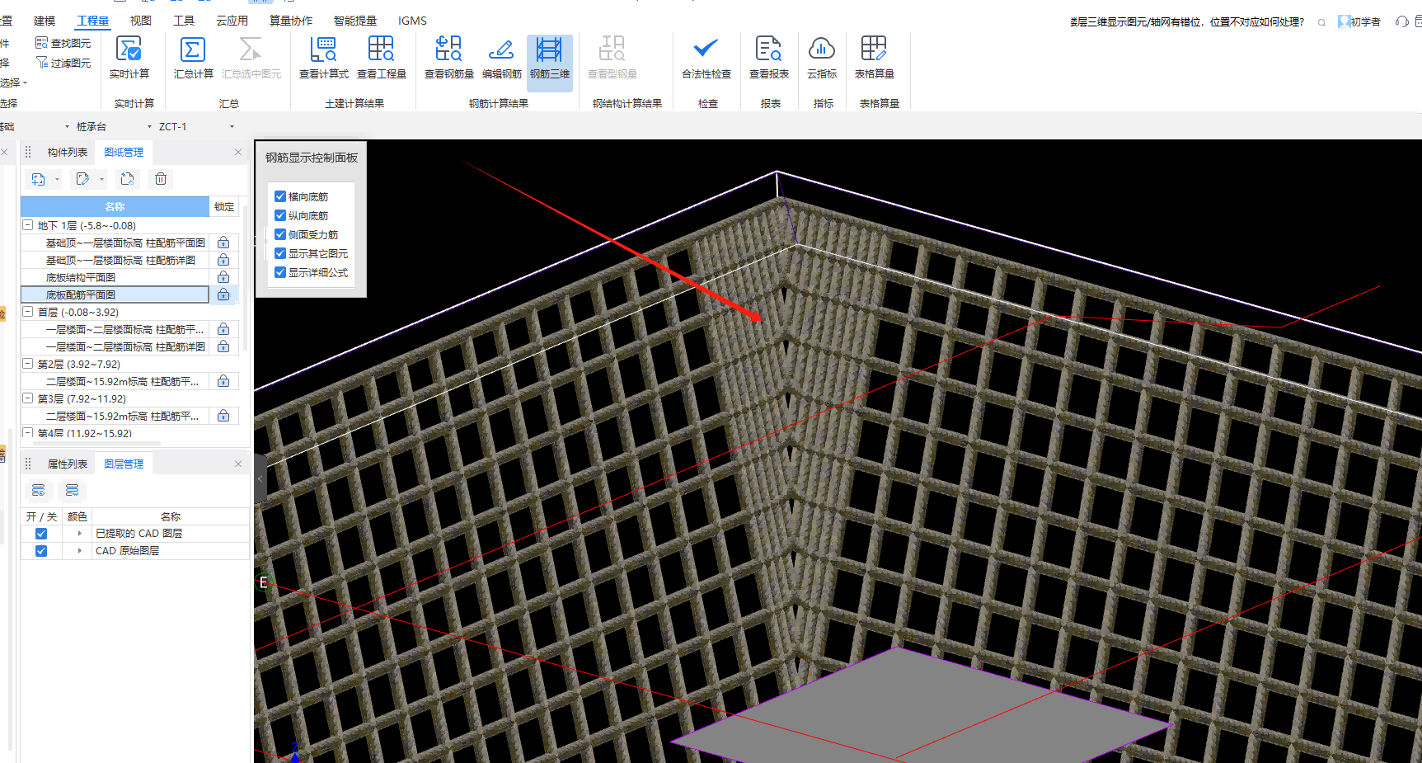The image size is (1422, 763).
Task: Turn off CAD 原始图层 checkbox
Action: [x=41, y=551]
